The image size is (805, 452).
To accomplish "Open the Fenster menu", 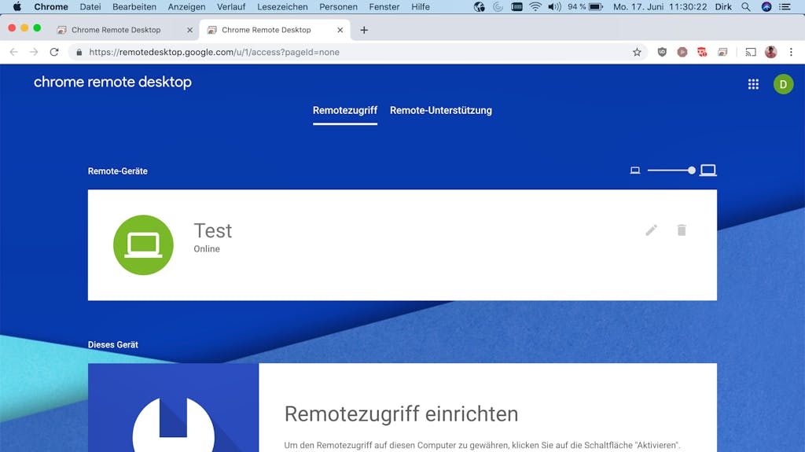I will 384,6.
